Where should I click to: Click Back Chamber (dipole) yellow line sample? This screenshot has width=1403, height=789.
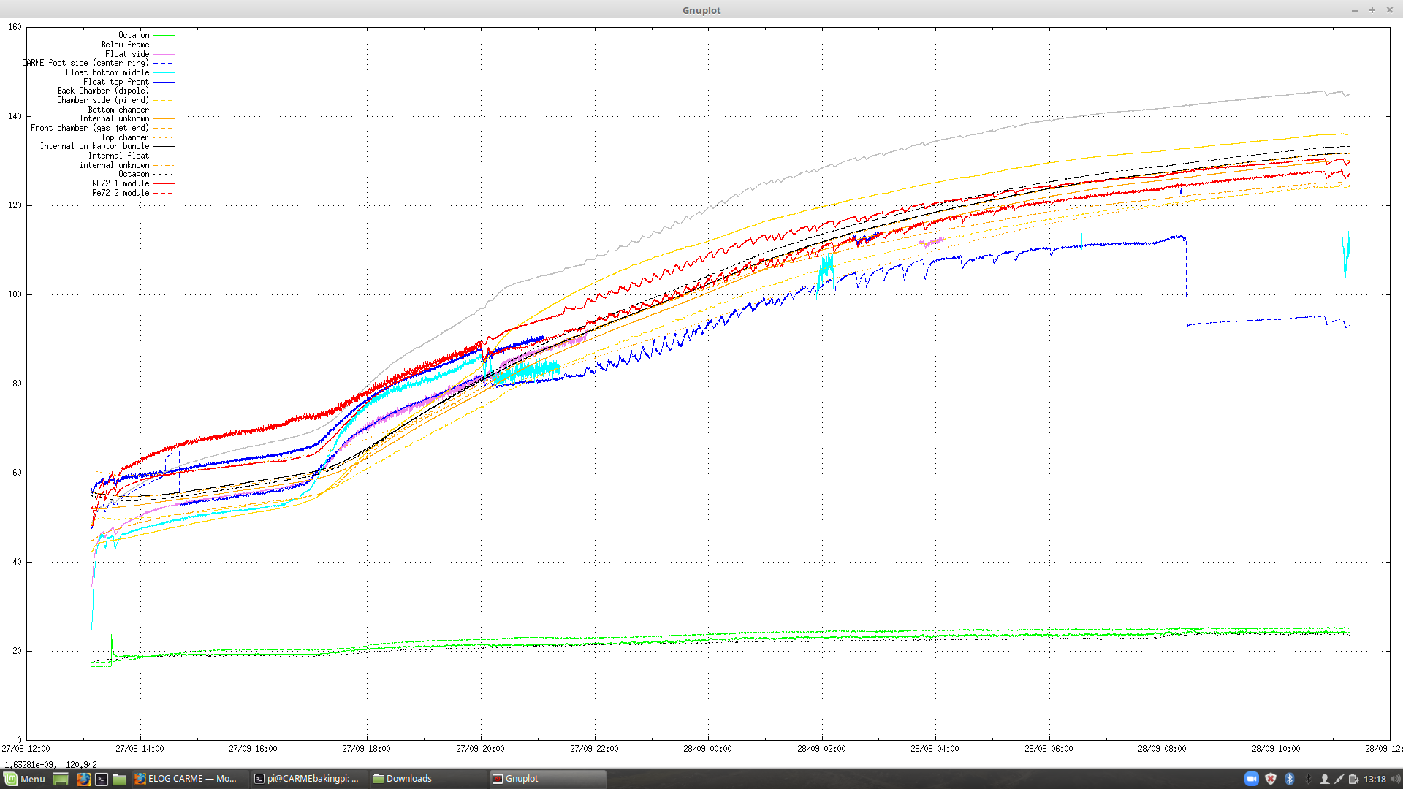tap(163, 91)
